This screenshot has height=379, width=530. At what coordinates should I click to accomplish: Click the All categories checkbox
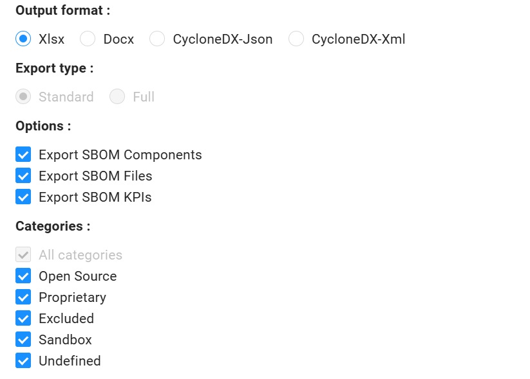23,254
